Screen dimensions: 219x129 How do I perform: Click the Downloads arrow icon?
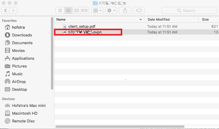[7, 35]
